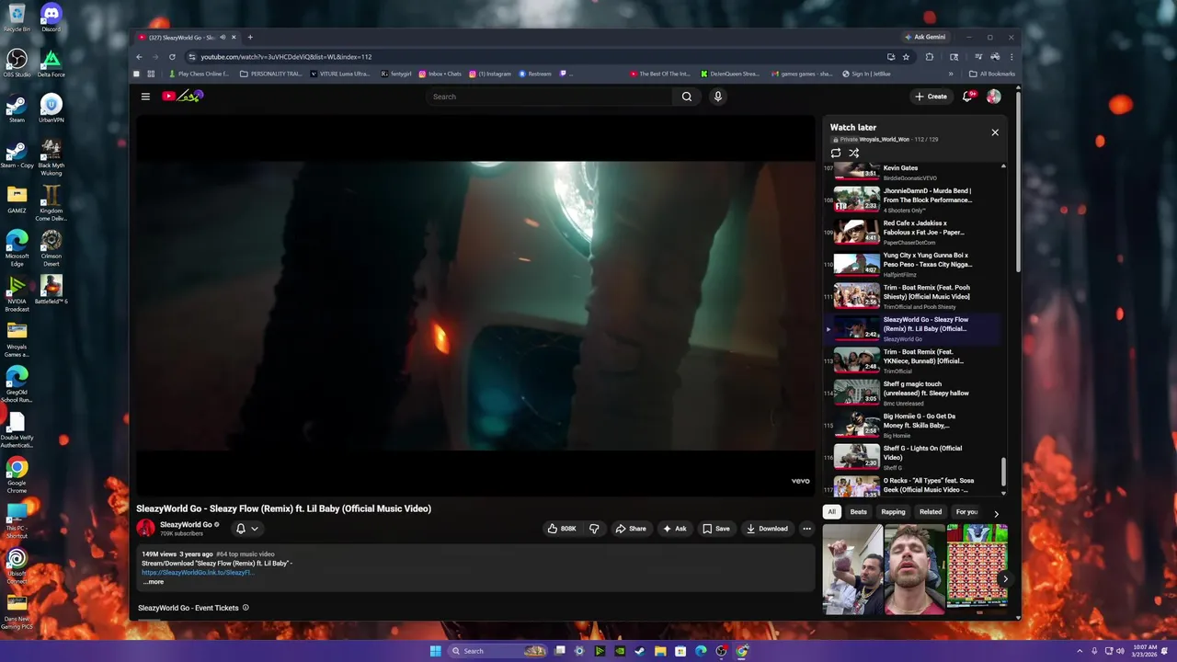
Task: Play O Racks - "All Types" item
Action: pyautogui.click(x=910, y=485)
